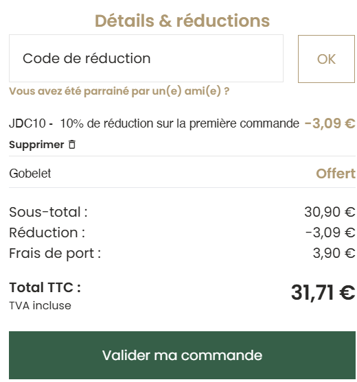357x382 pixels.
Task: Click the Réduction label in summary
Action: (47, 232)
